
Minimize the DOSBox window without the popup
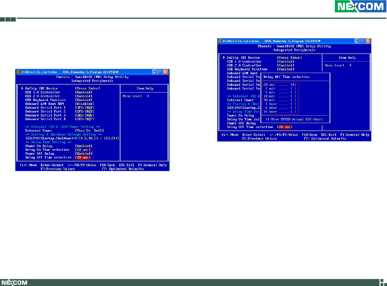(x=155, y=72)
